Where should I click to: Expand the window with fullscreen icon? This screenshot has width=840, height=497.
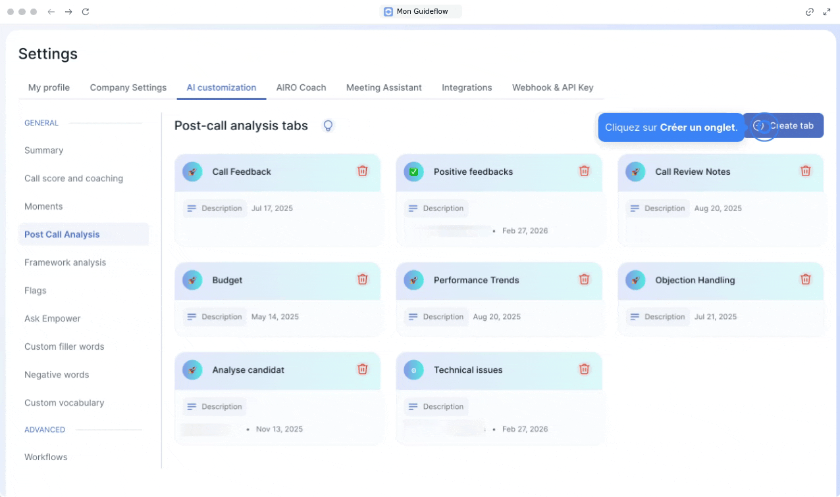pyautogui.click(x=827, y=12)
